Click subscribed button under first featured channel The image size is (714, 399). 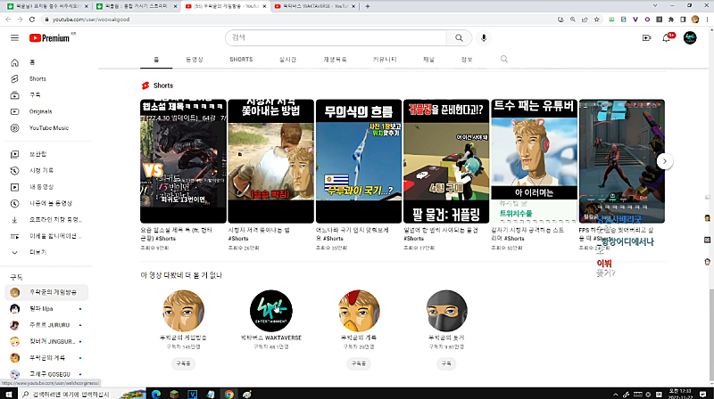(x=184, y=363)
